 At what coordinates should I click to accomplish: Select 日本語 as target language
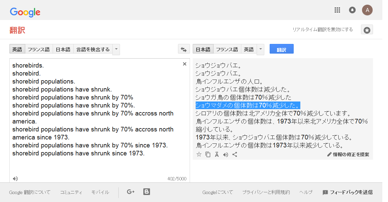[x=203, y=49]
